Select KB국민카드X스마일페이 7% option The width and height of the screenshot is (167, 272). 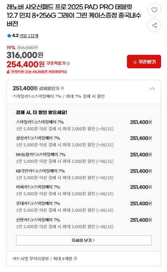coord(84,174)
